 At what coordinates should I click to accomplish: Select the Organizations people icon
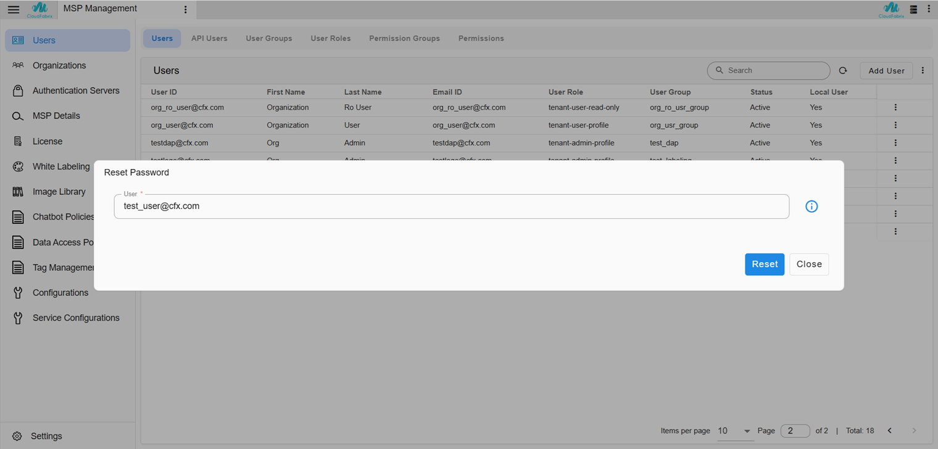(x=18, y=65)
